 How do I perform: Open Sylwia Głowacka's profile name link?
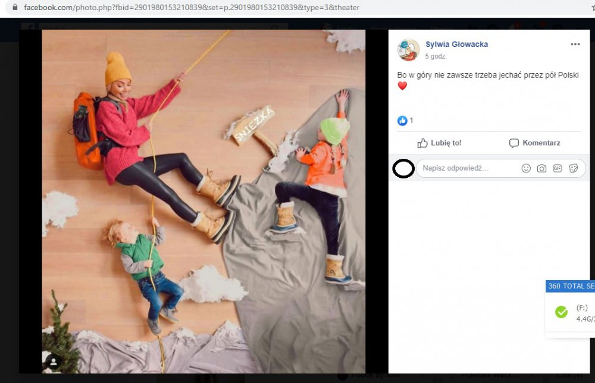(456, 45)
